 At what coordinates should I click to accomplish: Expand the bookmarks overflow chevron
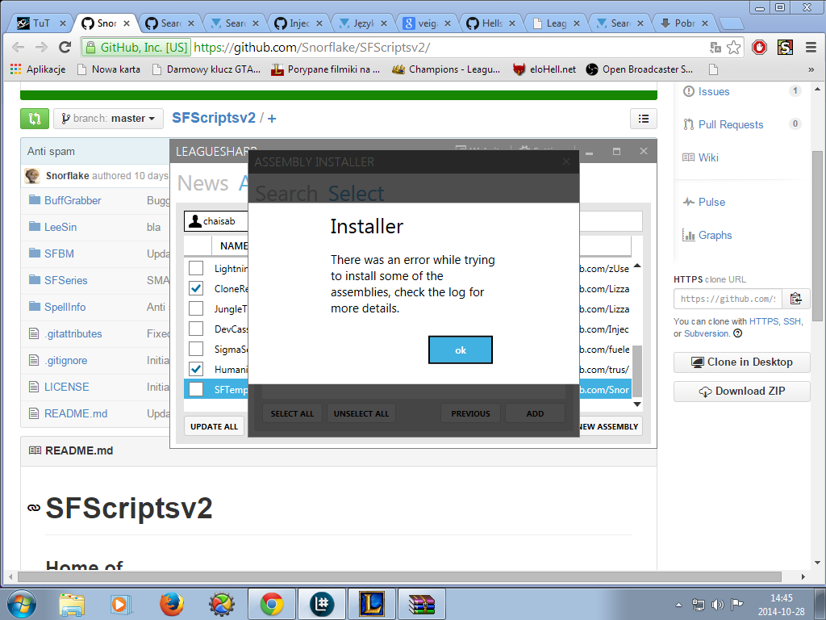tap(811, 69)
